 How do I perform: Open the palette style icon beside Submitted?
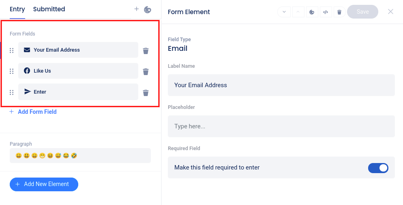point(148,9)
